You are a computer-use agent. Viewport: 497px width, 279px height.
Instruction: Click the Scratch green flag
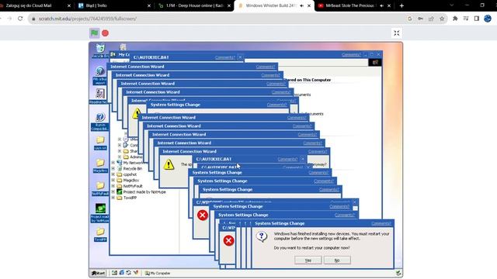point(95,33)
